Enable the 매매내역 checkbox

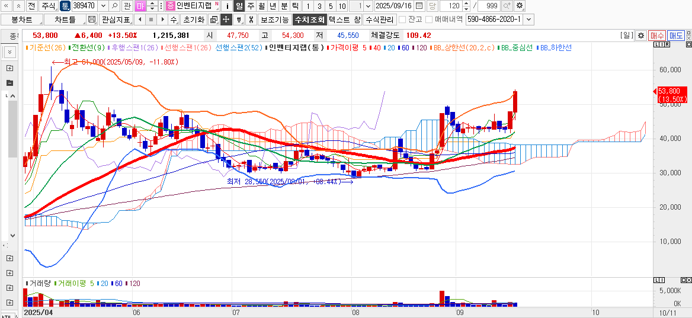click(429, 20)
